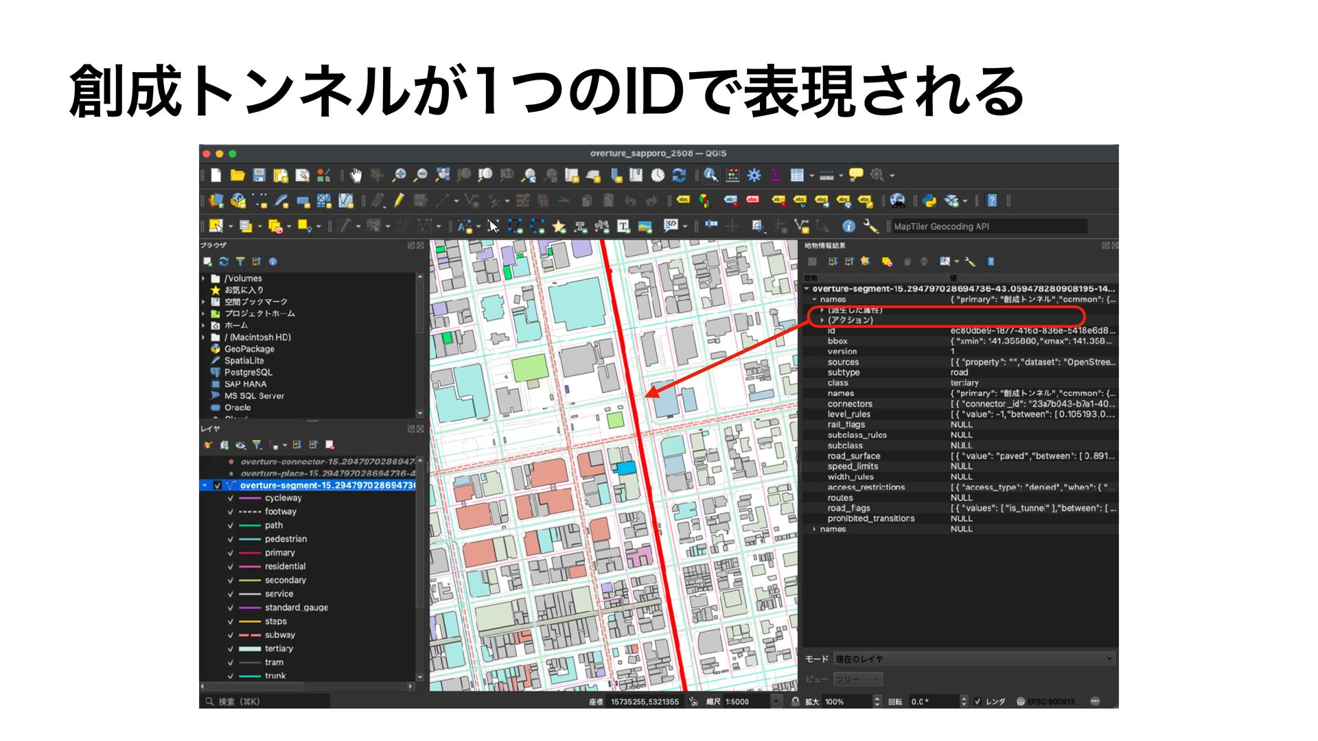Open the attribute table icon

coord(796,176)
